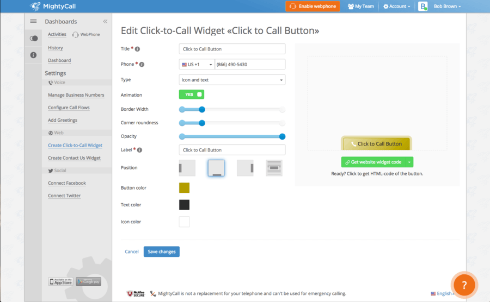Click the Title field info icon
The height and width of the screenshot is (302, 490).
click(137, 49)
